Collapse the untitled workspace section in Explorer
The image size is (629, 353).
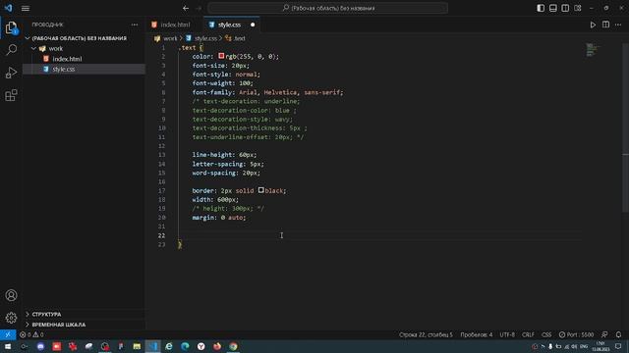click(x=84, y=38)
